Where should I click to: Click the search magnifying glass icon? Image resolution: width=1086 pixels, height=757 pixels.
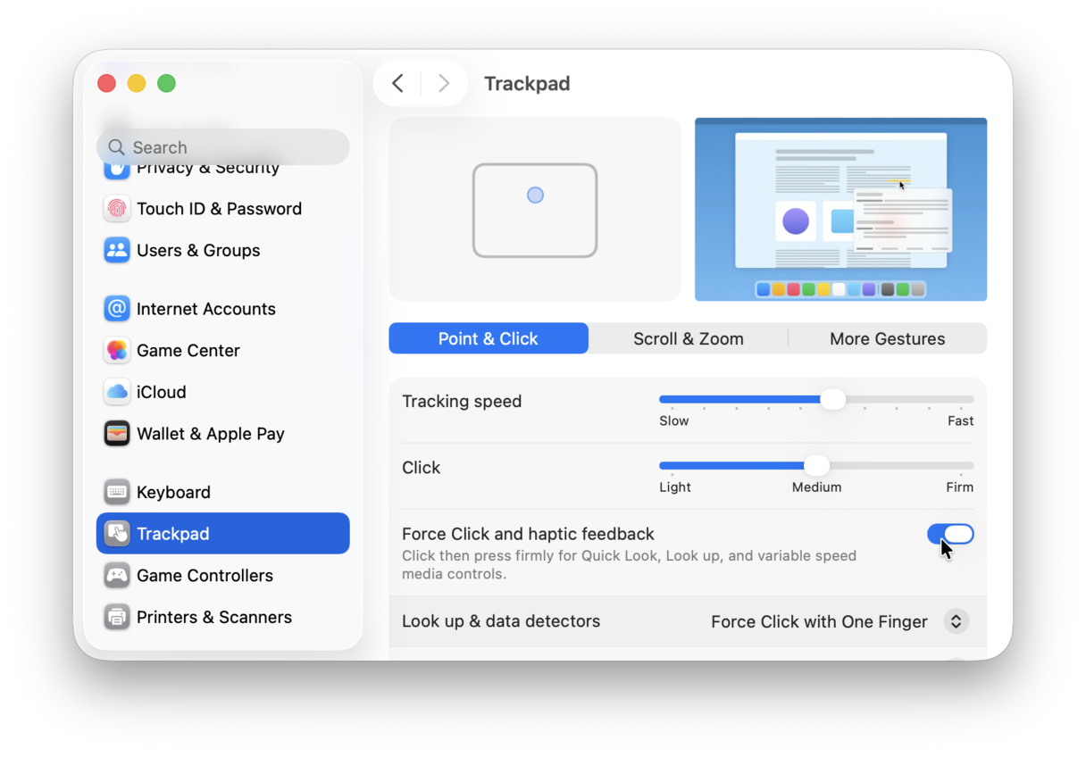click(x=116, y=147)
